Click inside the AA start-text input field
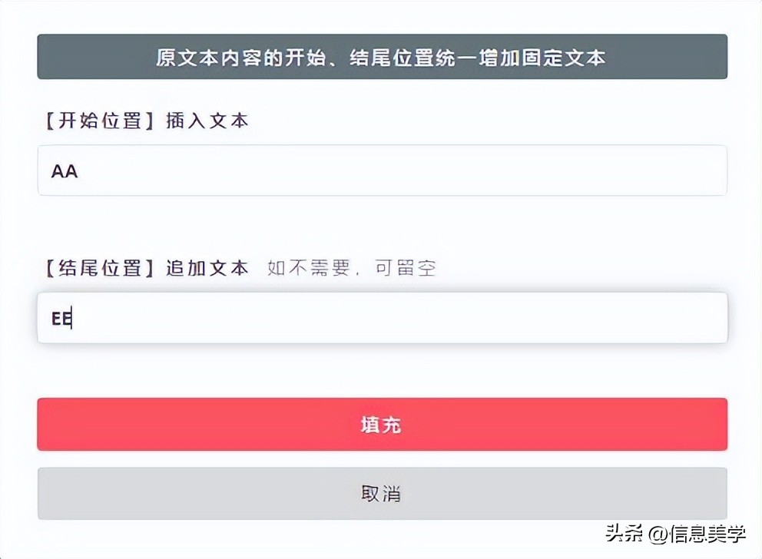Screen dimensions: 762x559 [x=307, y=170]
